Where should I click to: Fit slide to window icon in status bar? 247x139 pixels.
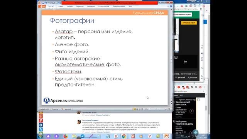click(x=169, y=109)
